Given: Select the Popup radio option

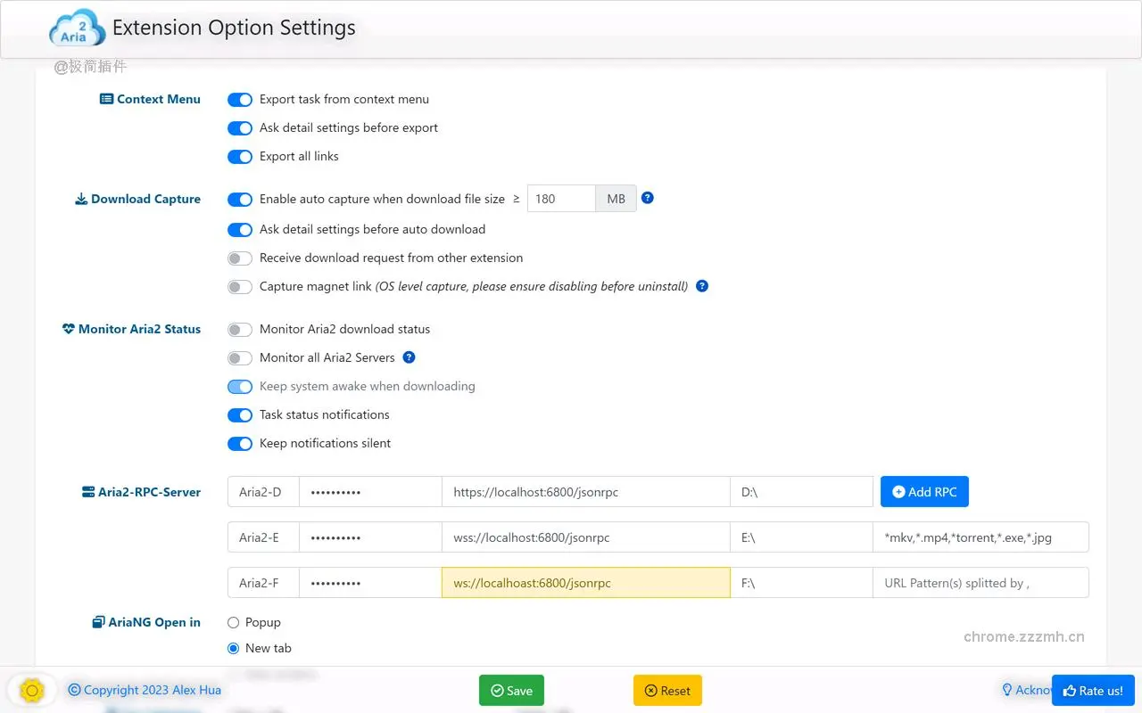Looking at the screenshot, I should (234, 622).
